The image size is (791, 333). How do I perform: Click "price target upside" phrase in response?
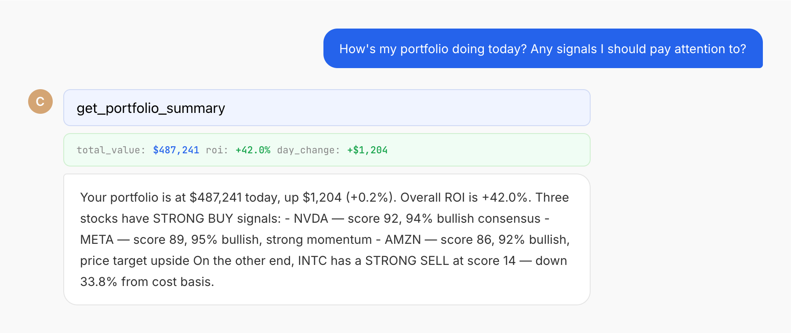(134, 261)
